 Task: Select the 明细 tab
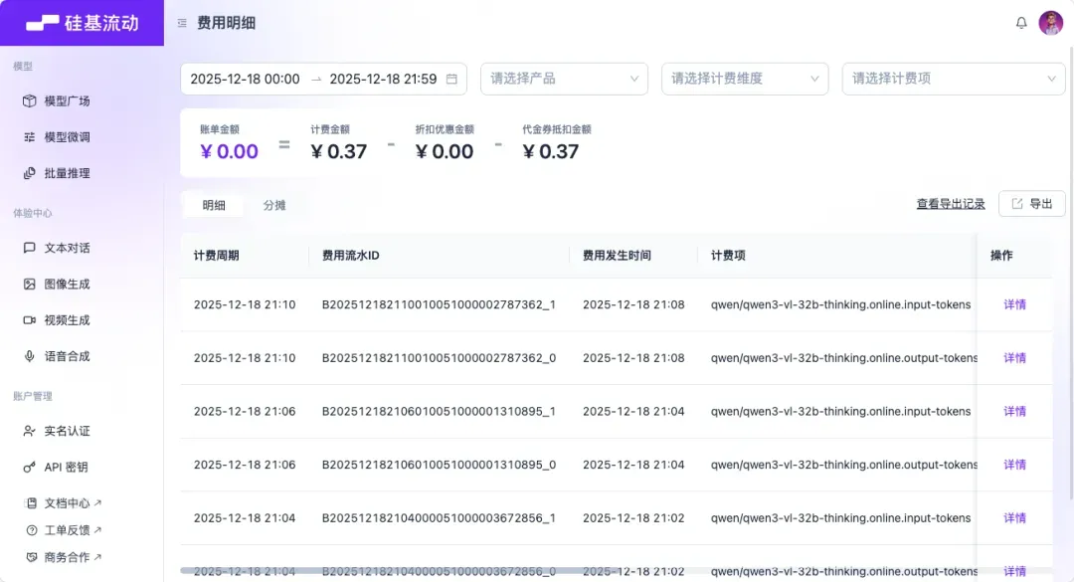click(214, 205)
